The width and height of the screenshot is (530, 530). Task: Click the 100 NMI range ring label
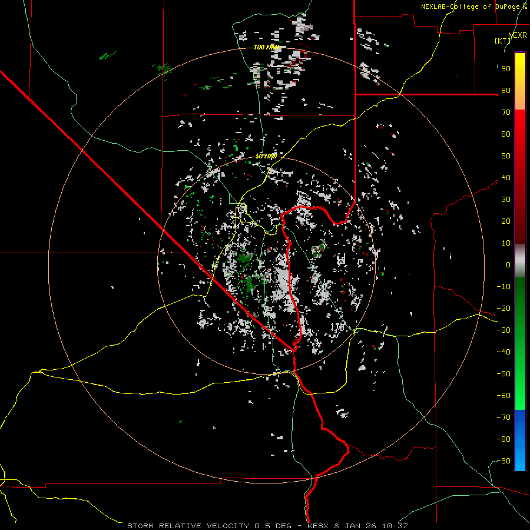266,47
